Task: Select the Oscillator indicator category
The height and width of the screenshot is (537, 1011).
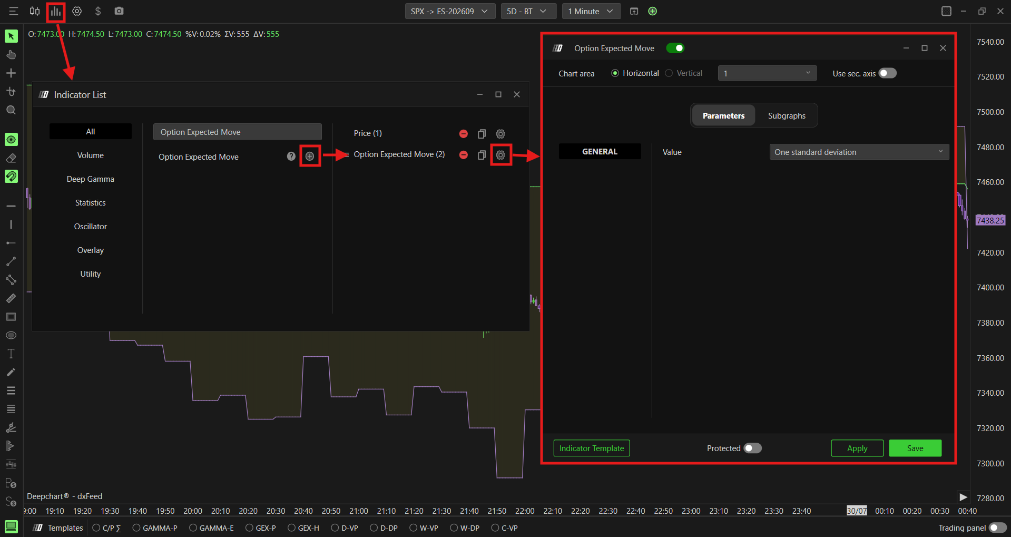Action: click(91, 226)
